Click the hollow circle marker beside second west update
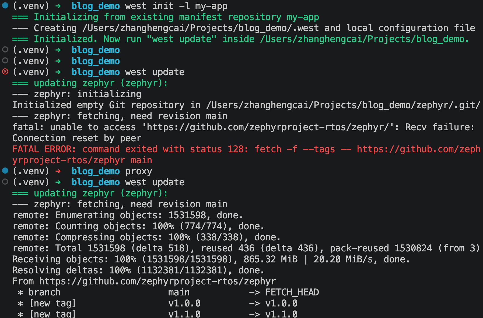 (5, 182)
